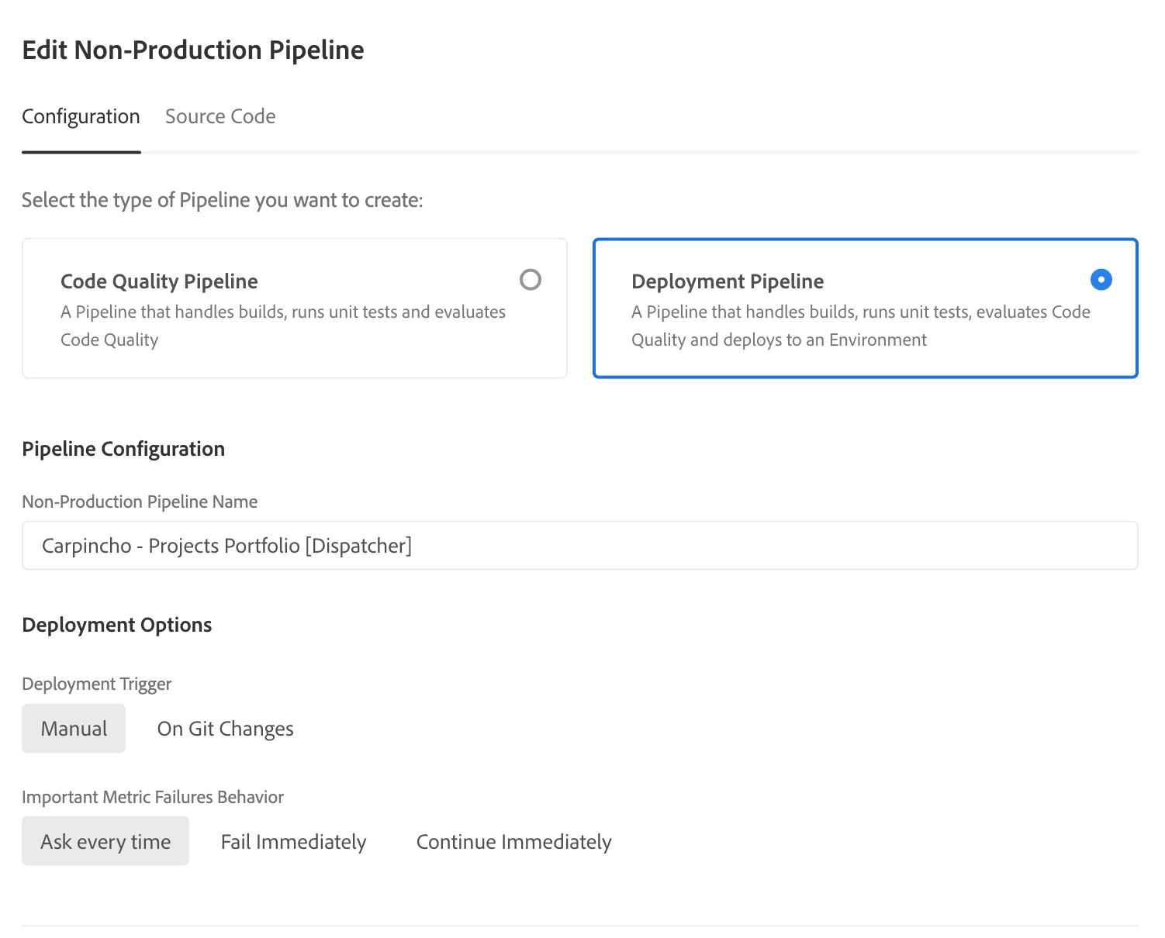Click the Code Quality Pipeline card title
The image size is (1165, 938).
(x=159, y=281)
